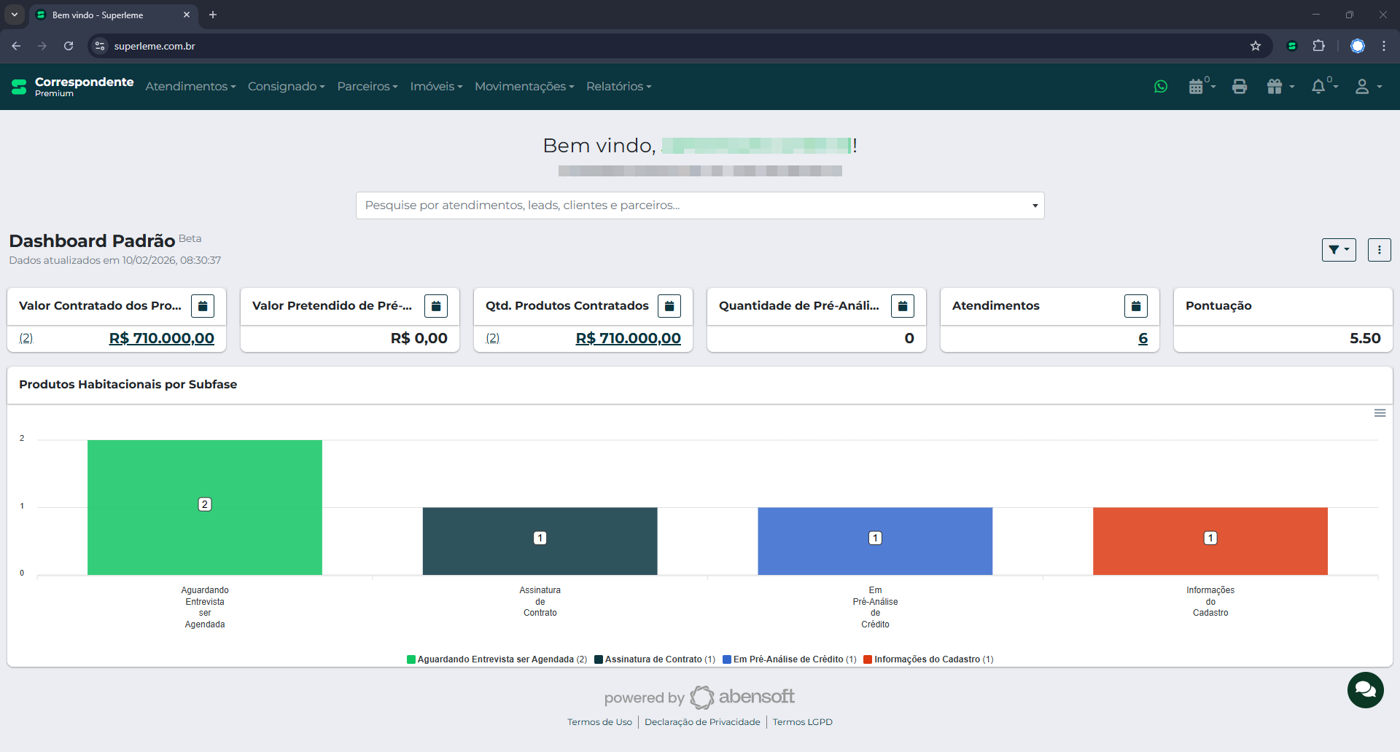1400x752 pixels.
Task: Open the gifts icon in the navbar
Action: 1276,86
